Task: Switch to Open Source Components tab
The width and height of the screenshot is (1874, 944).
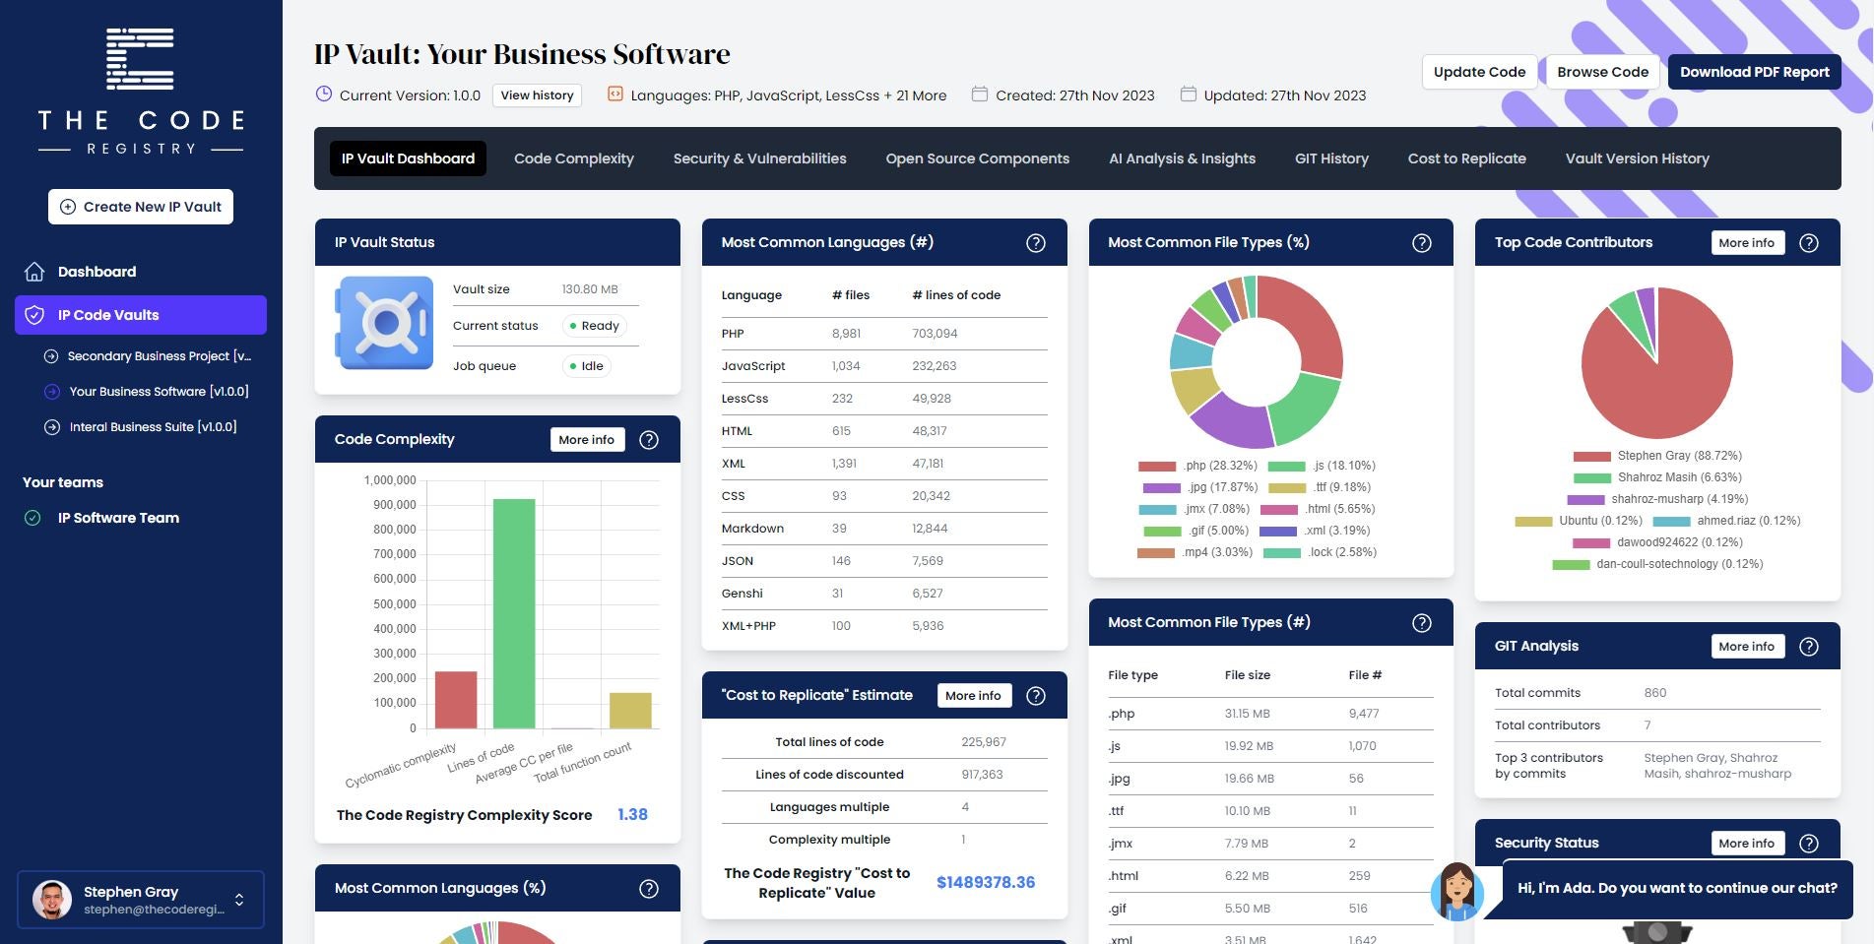Action: [x=977, y=158]
